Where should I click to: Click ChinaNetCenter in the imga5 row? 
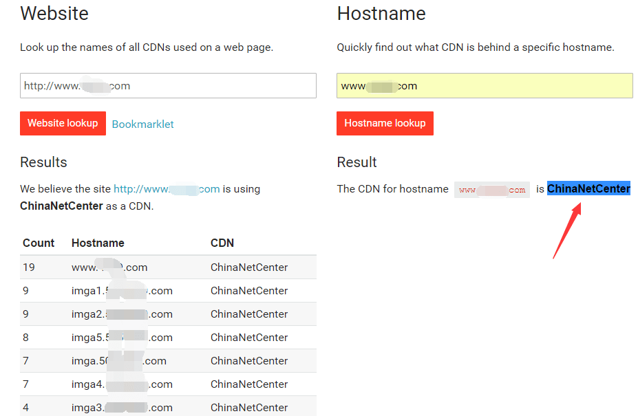coord(249,338)
